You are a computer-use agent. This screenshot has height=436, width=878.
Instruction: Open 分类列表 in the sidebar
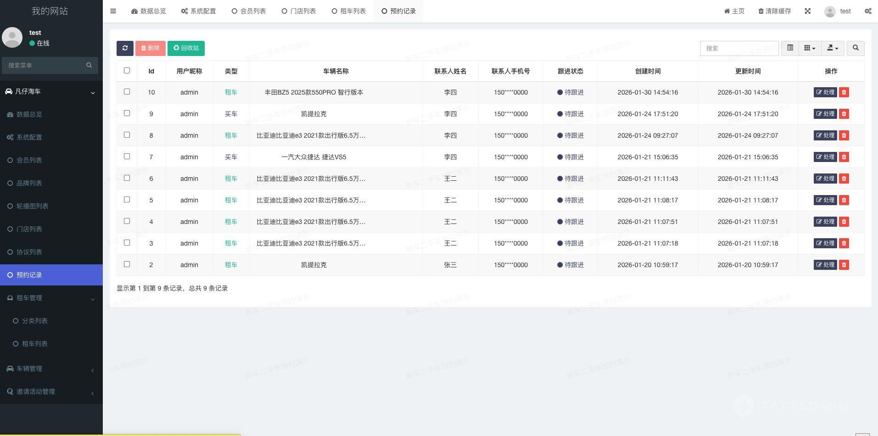click(x=51, y=321)
